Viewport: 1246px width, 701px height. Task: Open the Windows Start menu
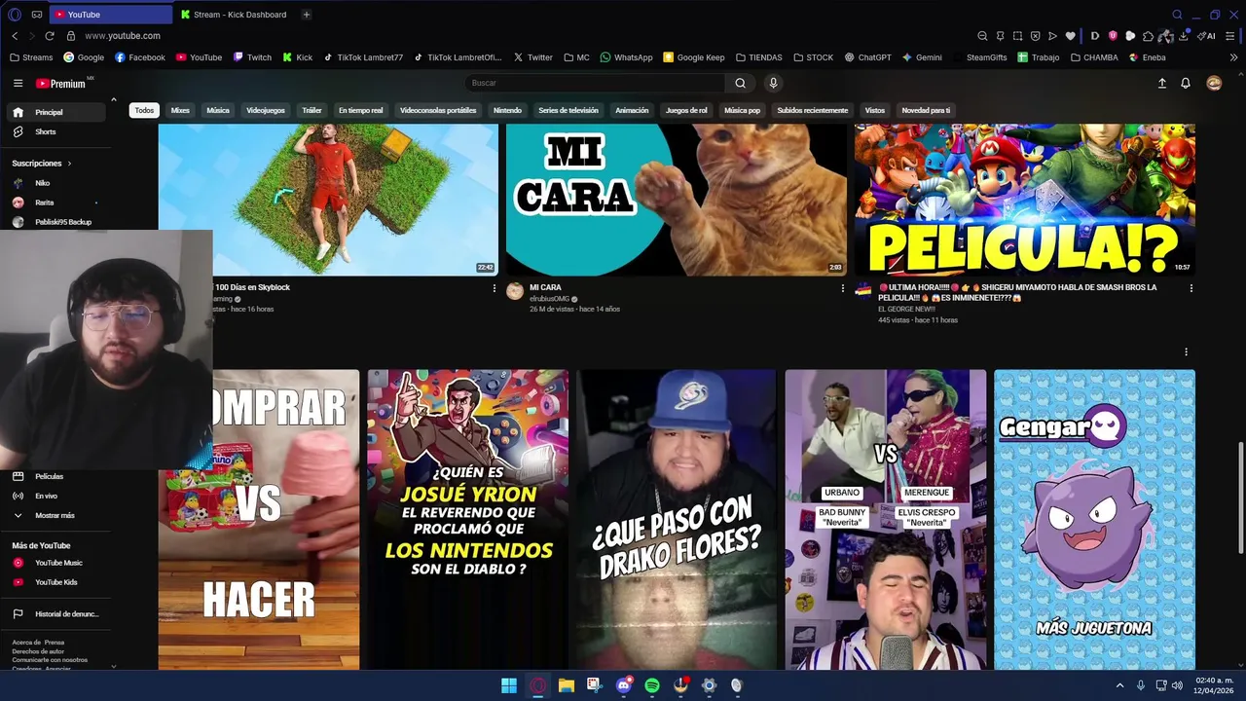[509, 685]
